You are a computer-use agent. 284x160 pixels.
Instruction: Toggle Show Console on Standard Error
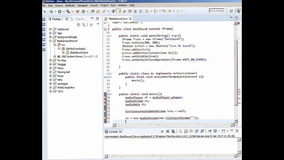pyautogui.click(x=202, y=132)
